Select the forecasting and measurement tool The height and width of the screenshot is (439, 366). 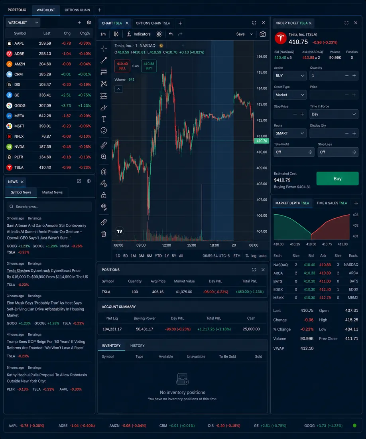pyautogui.click(x=104, y=96)
